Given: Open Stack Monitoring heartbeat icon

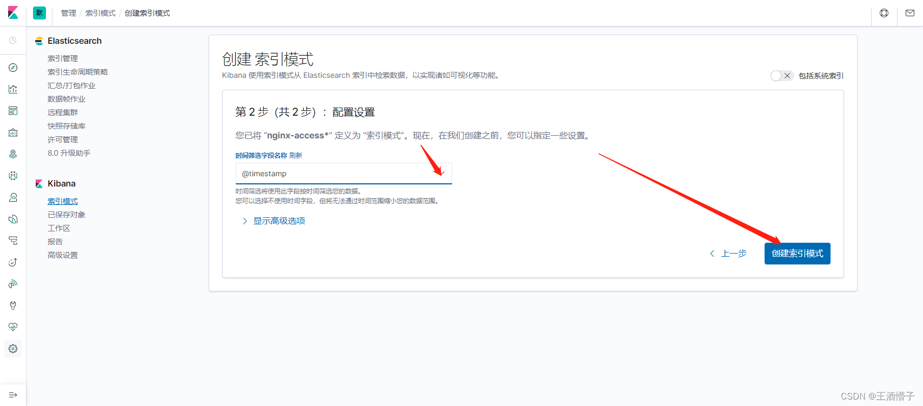Looking at the screenshot, I should (x=13, y=327).
